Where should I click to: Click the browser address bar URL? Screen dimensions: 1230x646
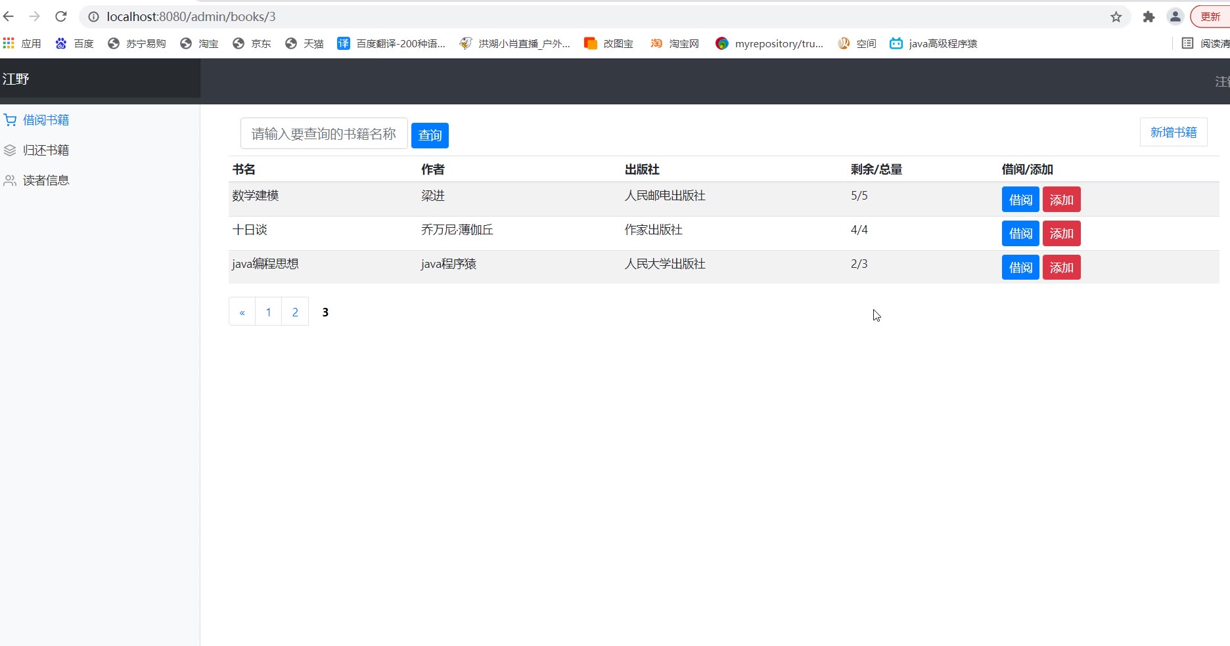click(191, 17)
